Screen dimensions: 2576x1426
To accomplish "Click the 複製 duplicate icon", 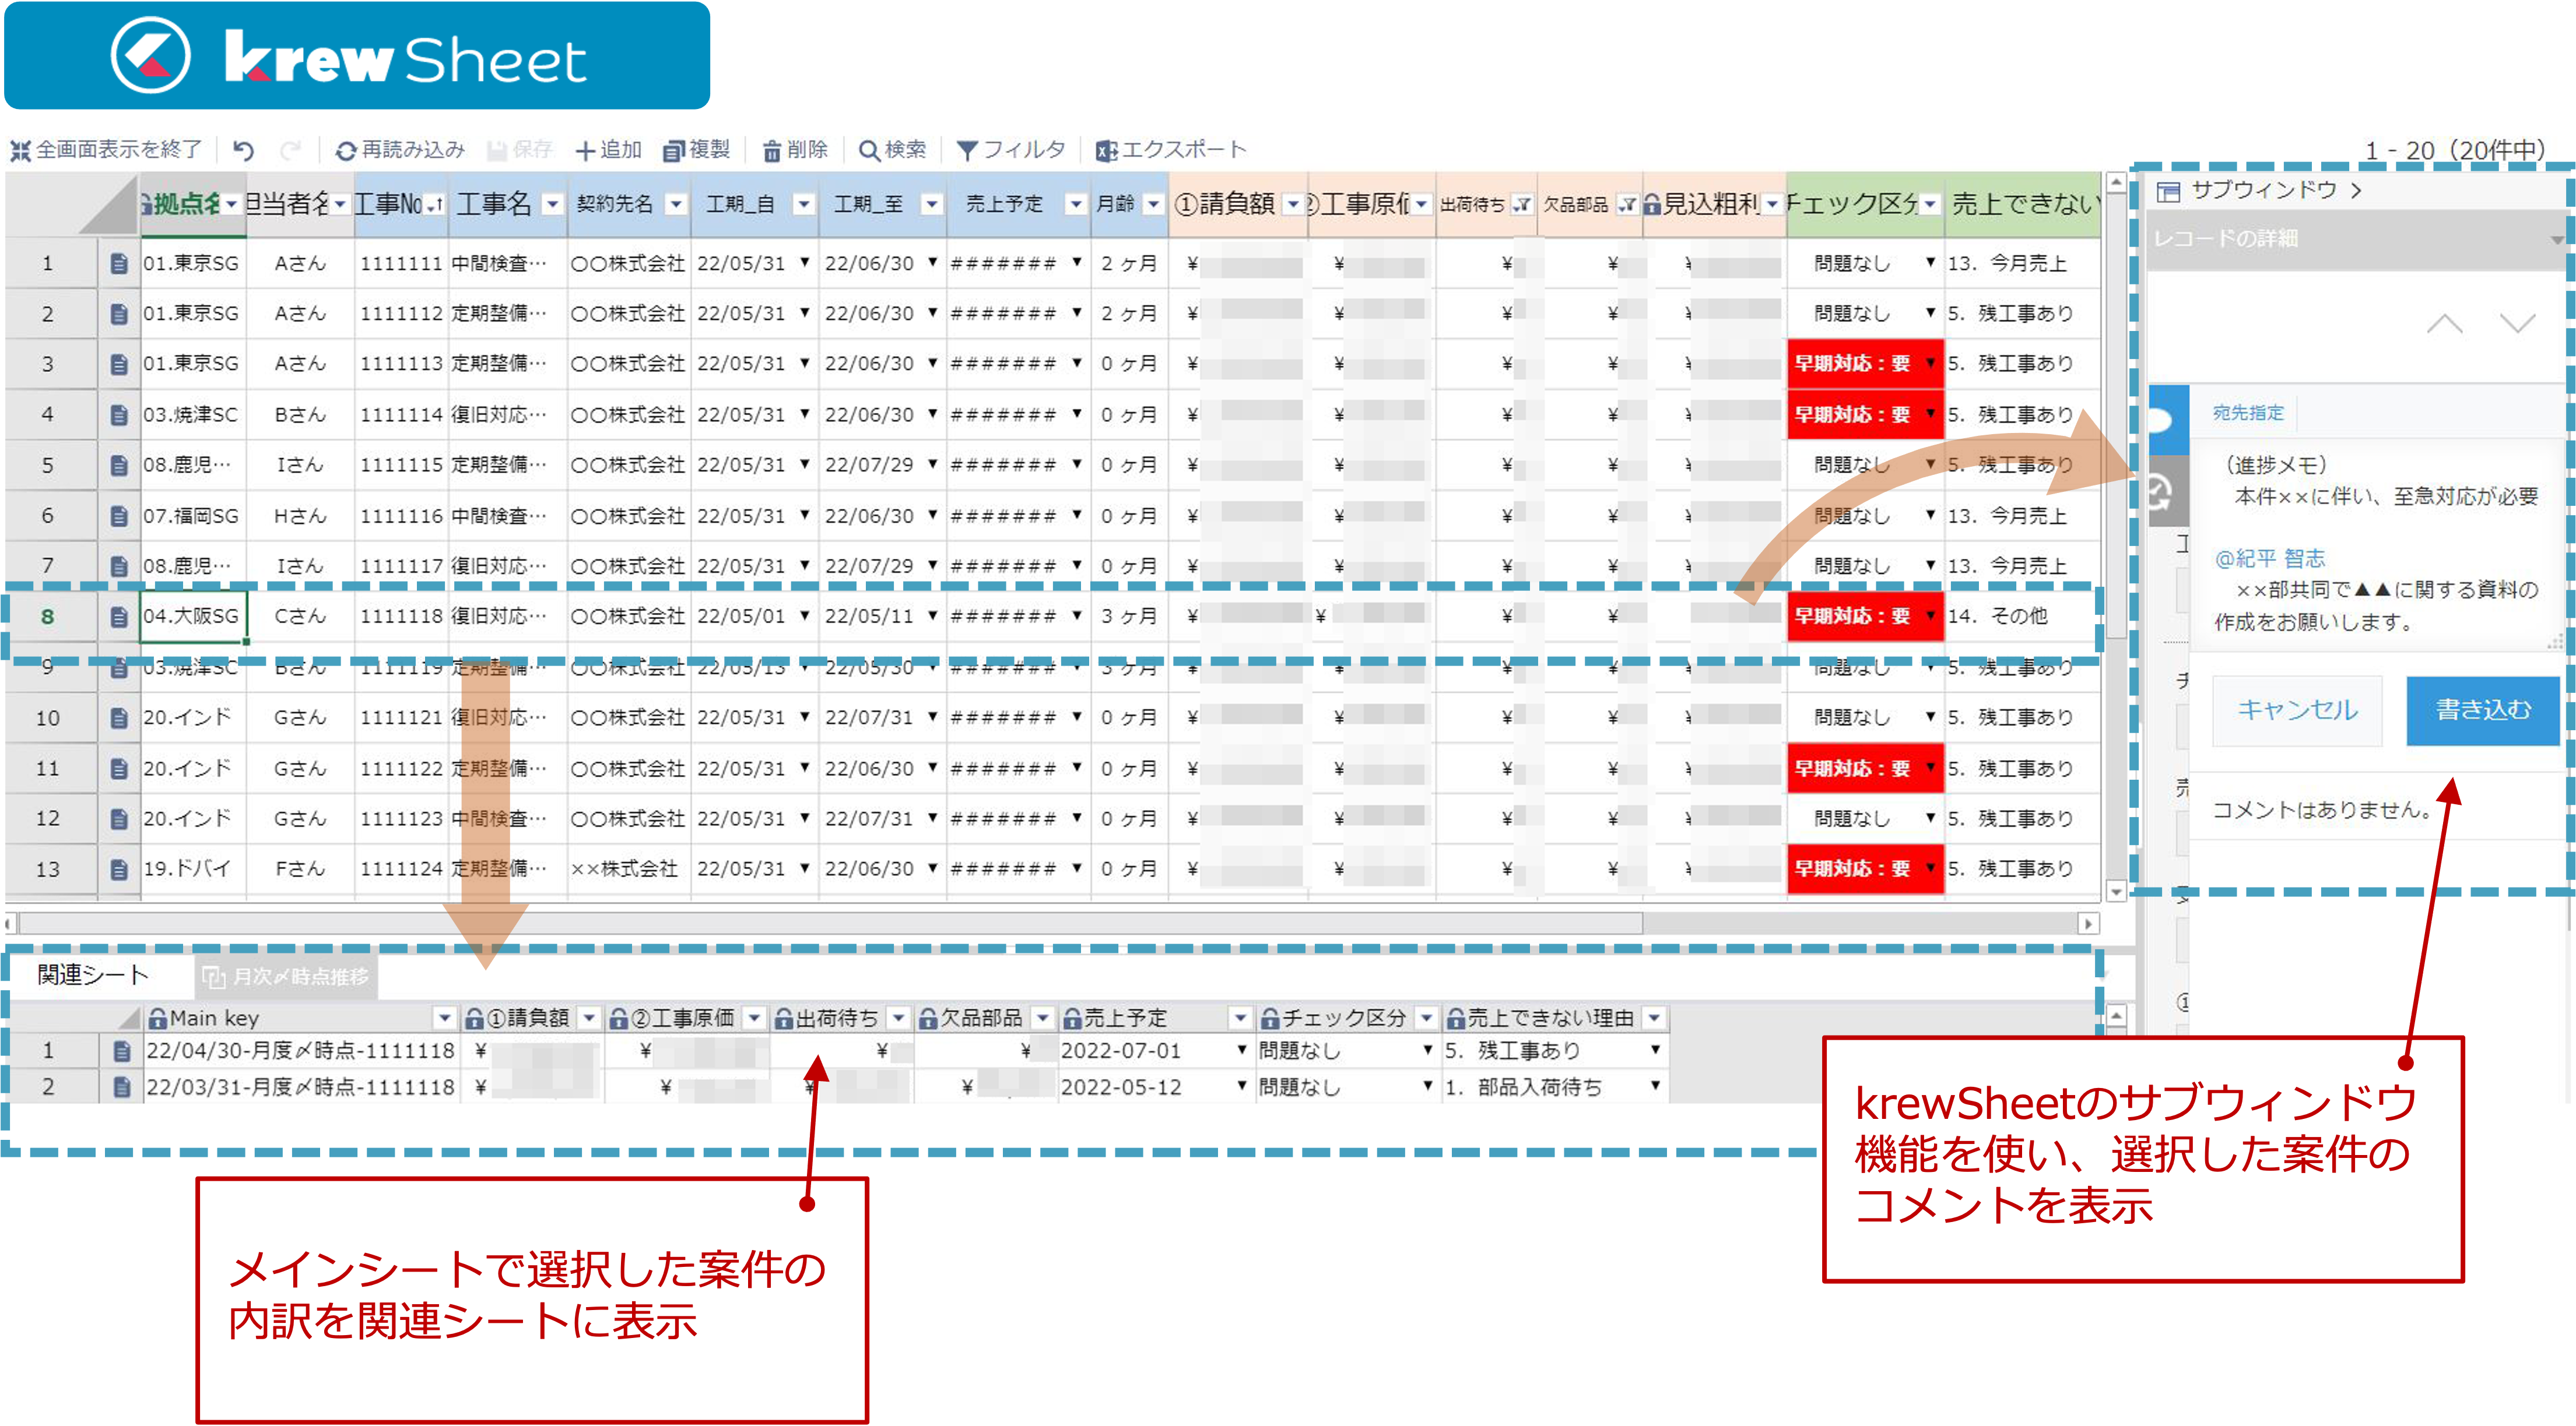I will [674, 151].
